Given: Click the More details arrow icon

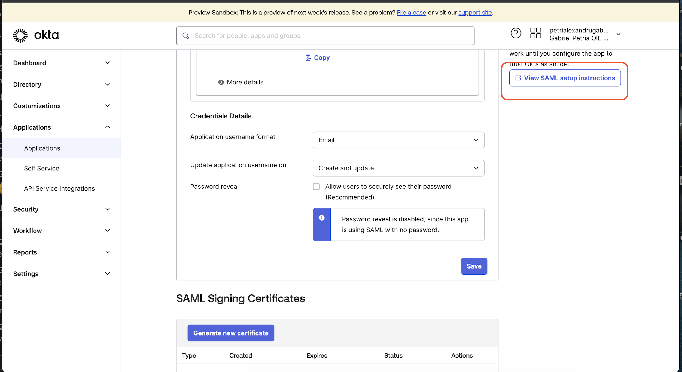Looking at the screenshot, I should (221, 82).
